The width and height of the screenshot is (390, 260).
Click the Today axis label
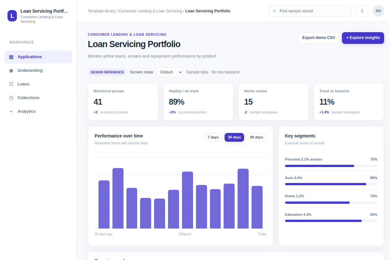click(262, 234)
